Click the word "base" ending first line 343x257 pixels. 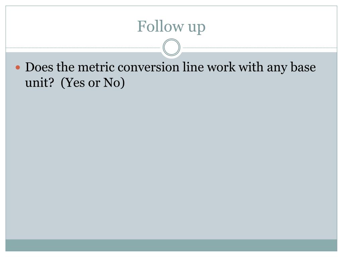coord(303,67)
